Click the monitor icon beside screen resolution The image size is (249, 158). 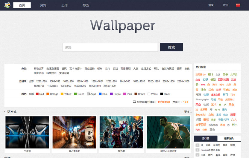click(x=134, y=102)
